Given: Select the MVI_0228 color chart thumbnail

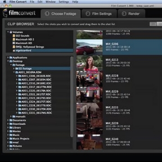Looking at the screenshot, I should [x=90, y=79].
